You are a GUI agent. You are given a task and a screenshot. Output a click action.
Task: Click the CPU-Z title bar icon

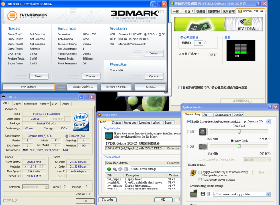(x=3, y=97)
